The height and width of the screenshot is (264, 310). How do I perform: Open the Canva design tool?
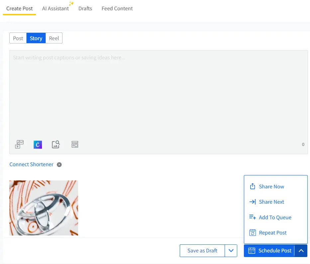tap(38, 144)
